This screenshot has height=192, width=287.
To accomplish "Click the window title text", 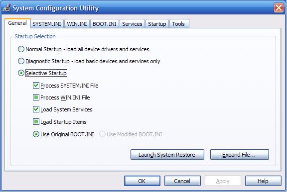I will coord(55,8).
